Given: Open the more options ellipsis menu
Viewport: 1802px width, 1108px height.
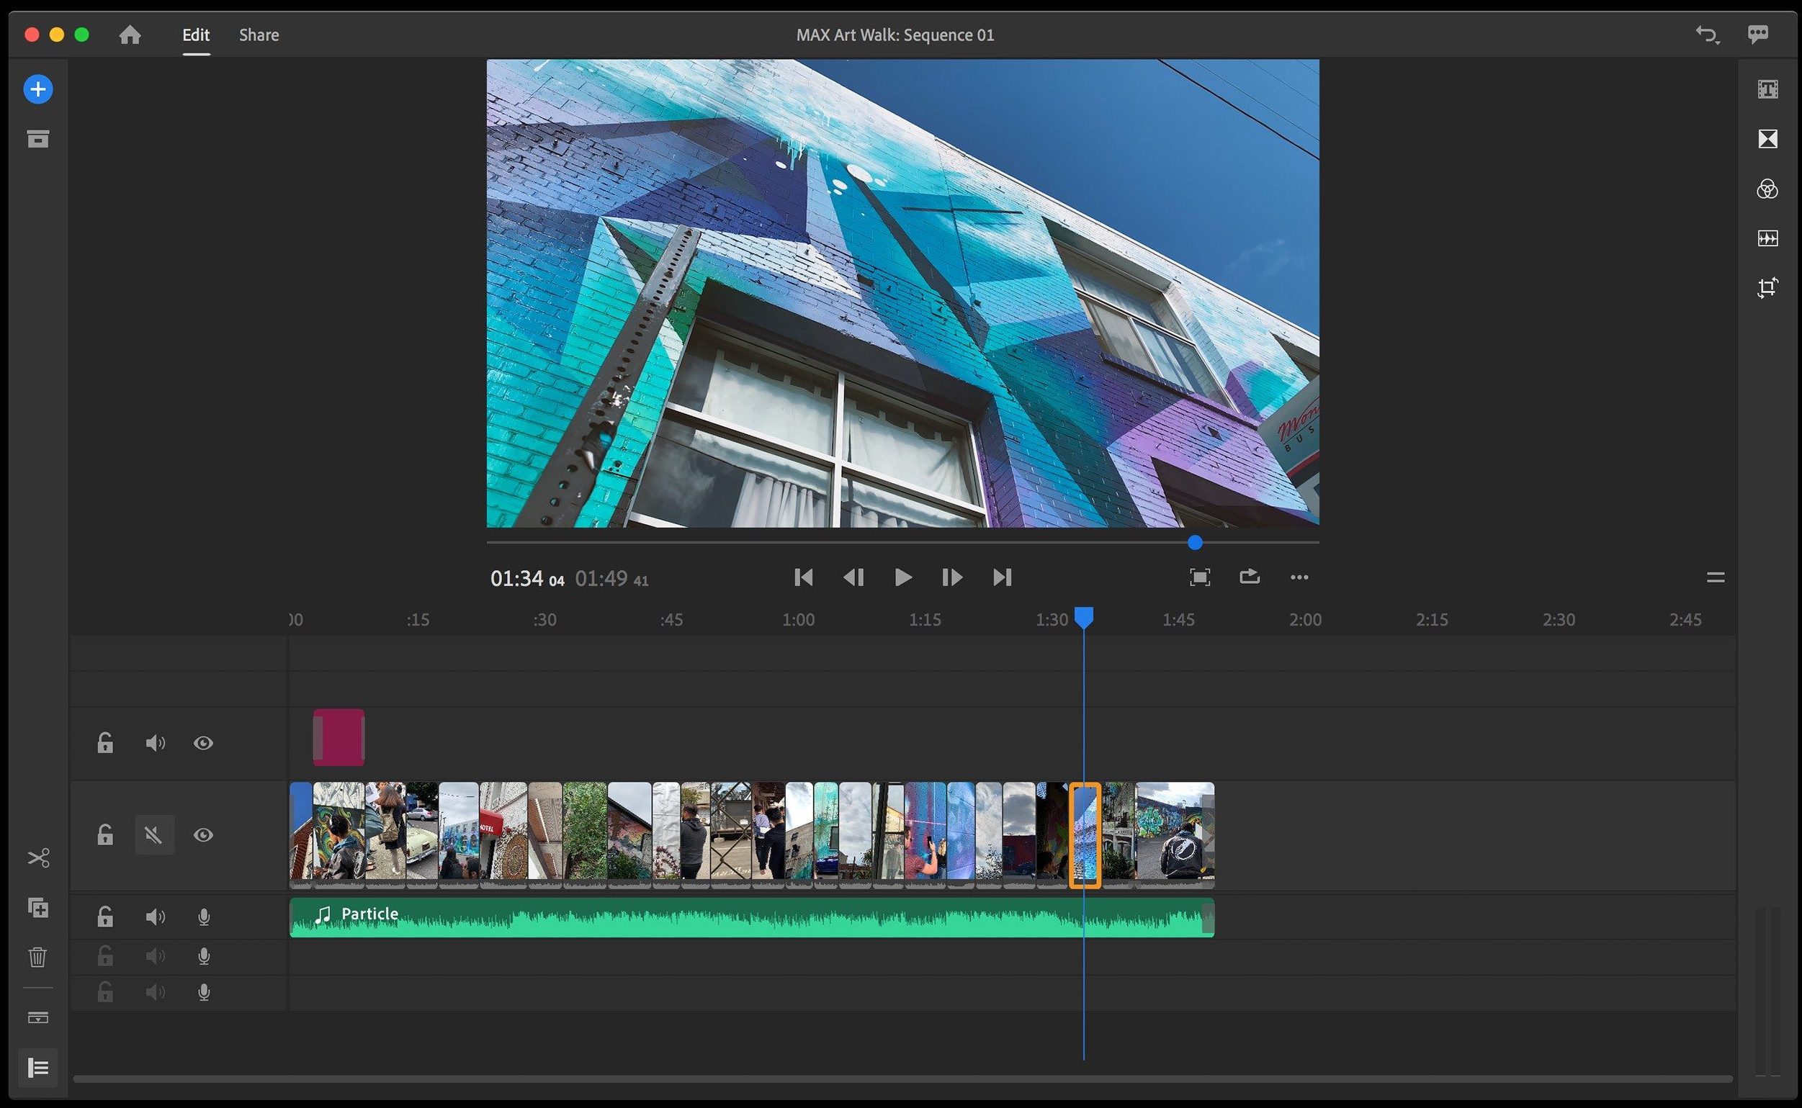Looking at the screenshot, I should [x=1299, y=577].
